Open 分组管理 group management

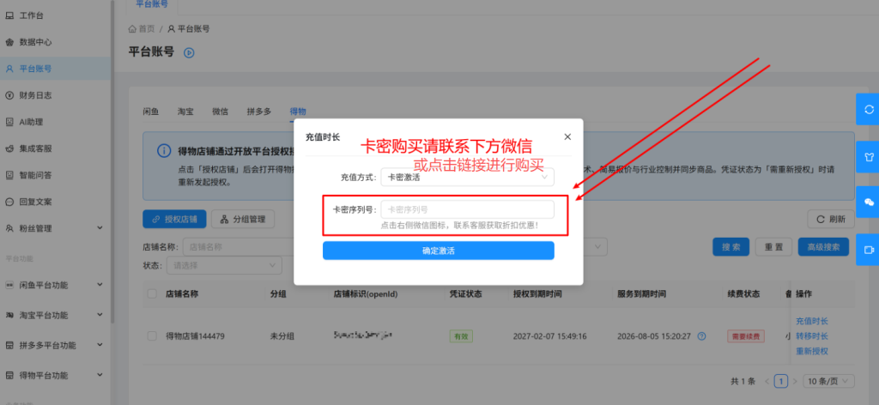click(x=243, y=219)
